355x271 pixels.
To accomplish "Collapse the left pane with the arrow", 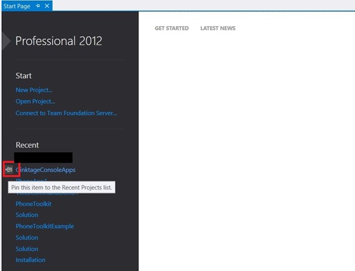I will [6, 41].
